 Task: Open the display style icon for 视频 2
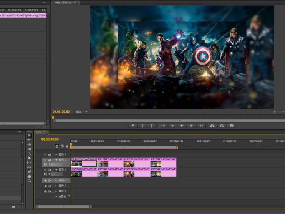(45, 164)
